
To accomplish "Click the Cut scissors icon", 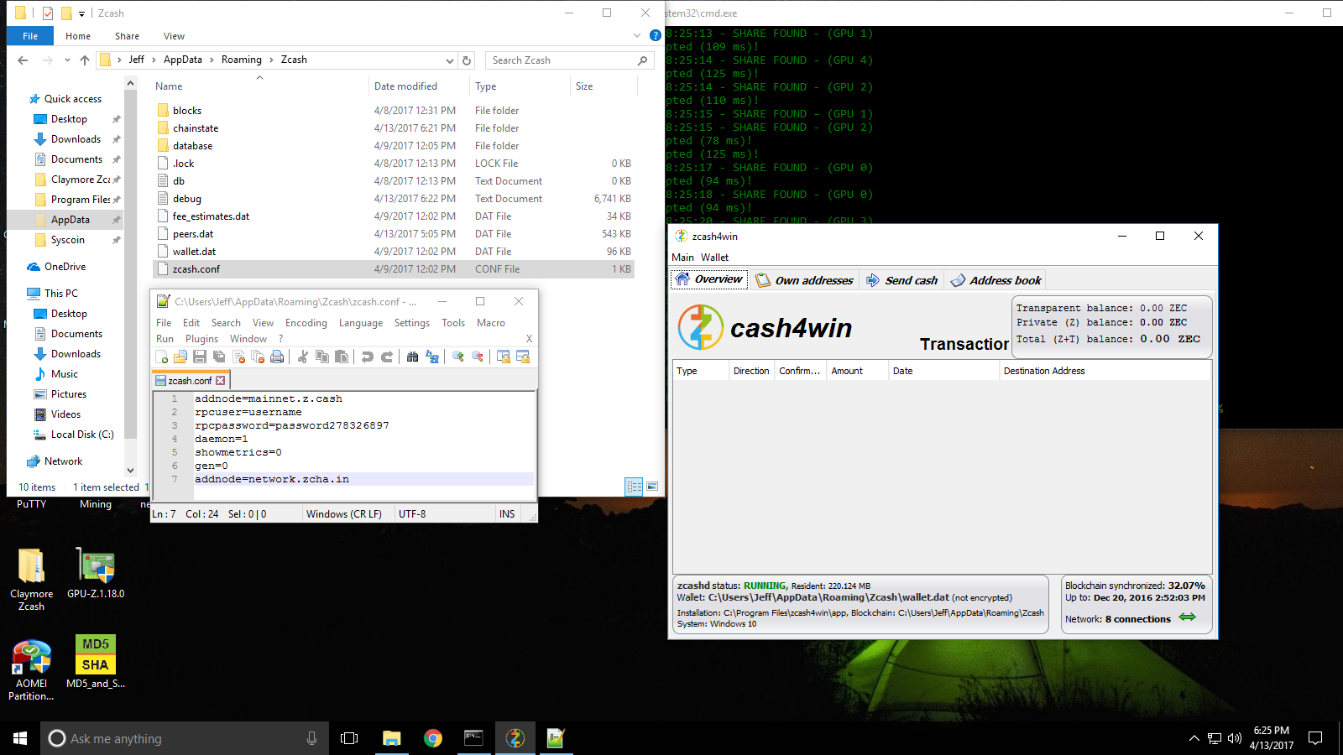I will coord(303,357).
